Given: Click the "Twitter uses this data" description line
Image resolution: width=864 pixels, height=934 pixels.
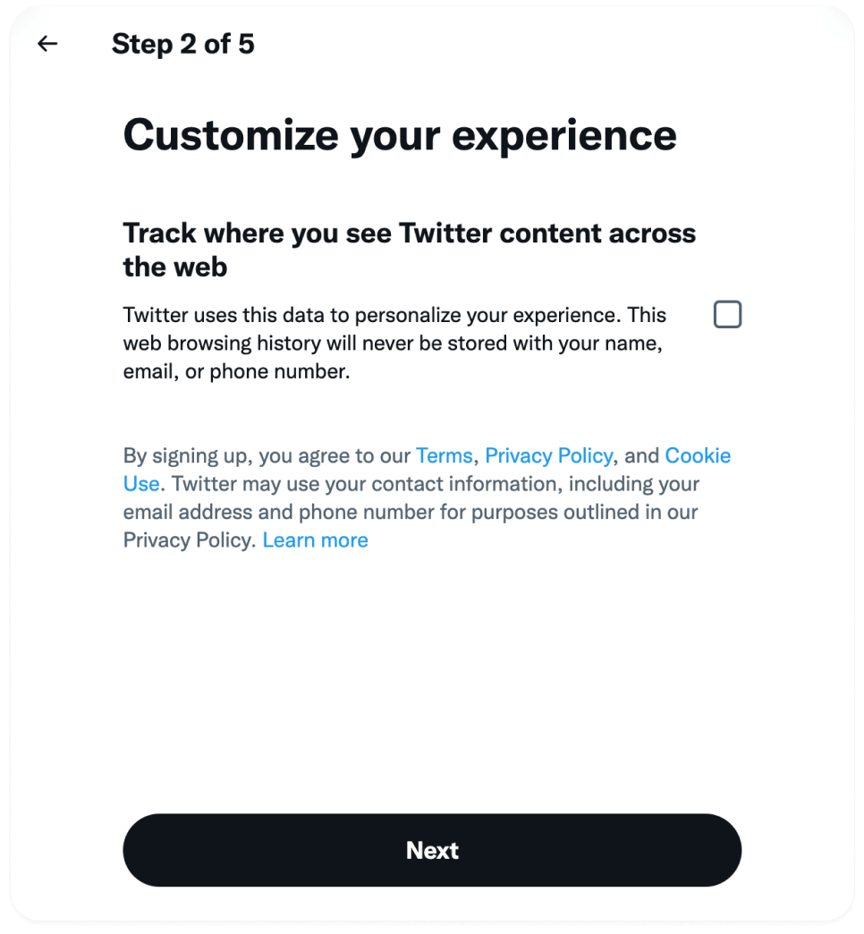Looking at the screenshot, I should coord(394,316).
